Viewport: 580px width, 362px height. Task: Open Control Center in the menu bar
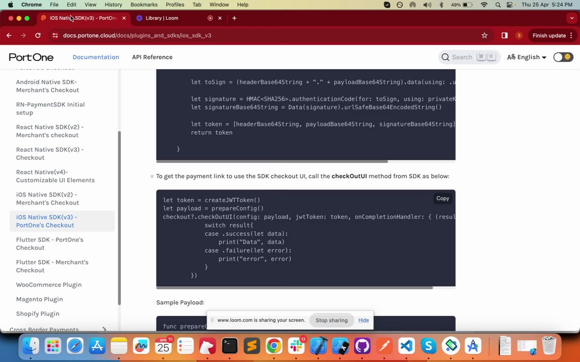point(510,5)
